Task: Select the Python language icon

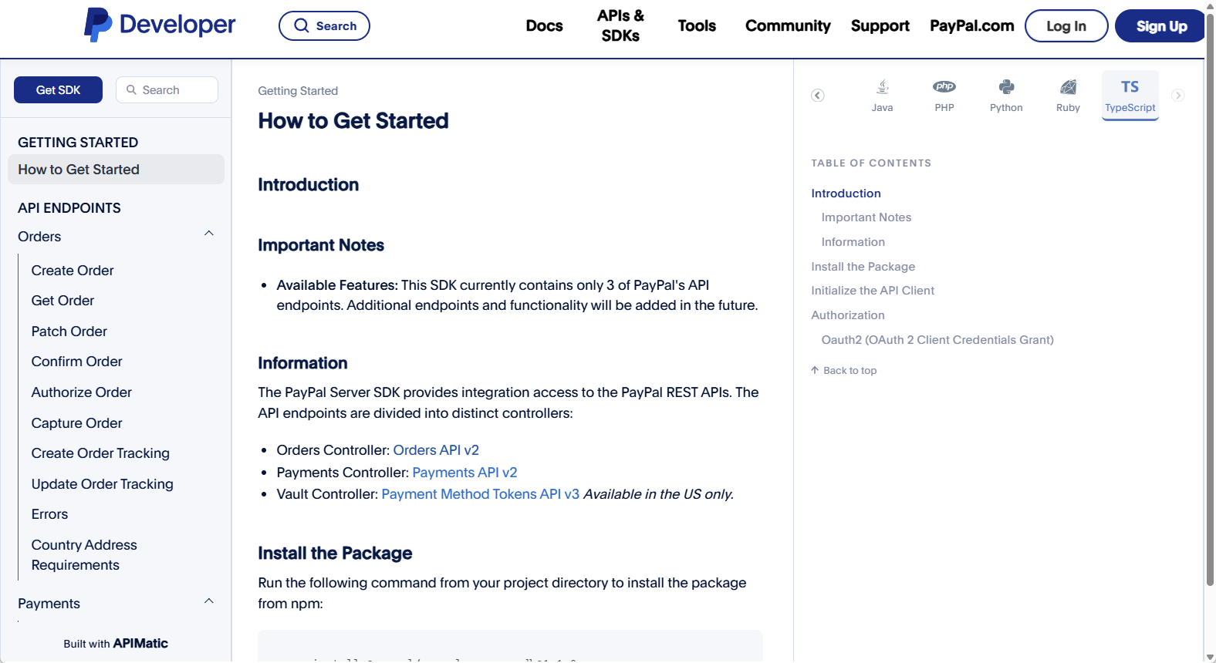Action: click(x=1006, y=96)
